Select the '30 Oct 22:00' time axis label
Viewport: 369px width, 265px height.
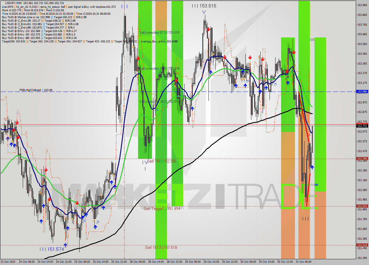[x=285, y=262]
